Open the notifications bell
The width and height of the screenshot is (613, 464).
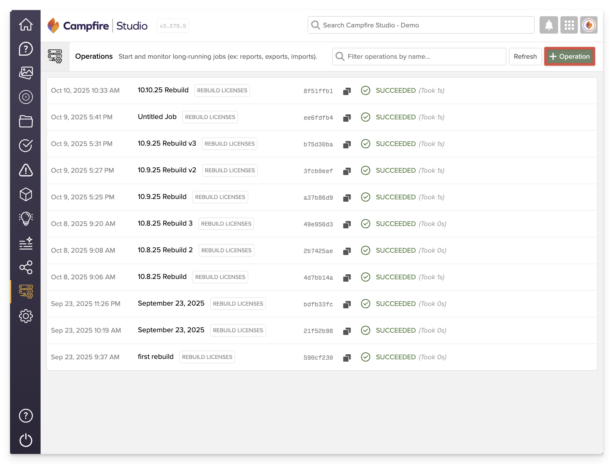point(548,25)
